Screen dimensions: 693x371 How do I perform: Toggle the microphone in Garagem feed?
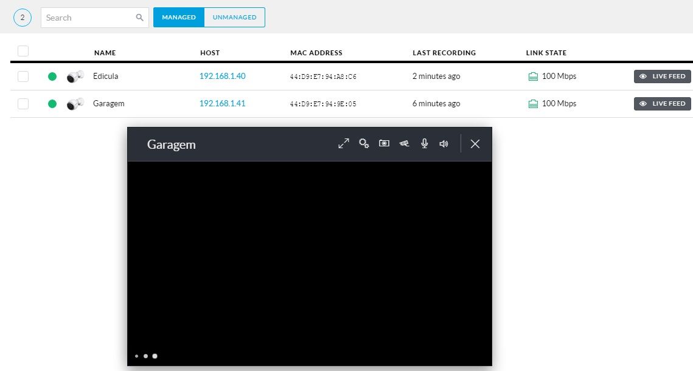(424, 143)
